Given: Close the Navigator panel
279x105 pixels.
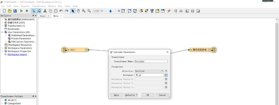Looking at the screenshot, I should click(36, 16).
